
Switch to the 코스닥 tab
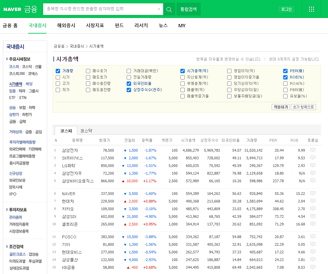pyautogui.click(x=86, y=131)
